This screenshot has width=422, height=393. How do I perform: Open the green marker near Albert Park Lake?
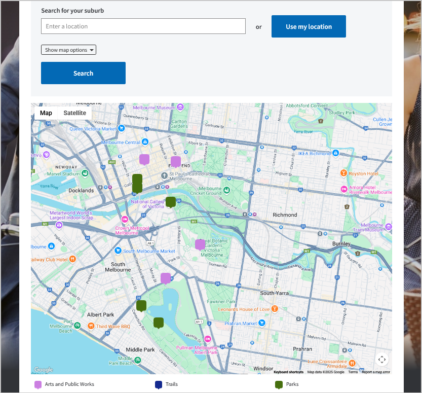coord(141,305)
